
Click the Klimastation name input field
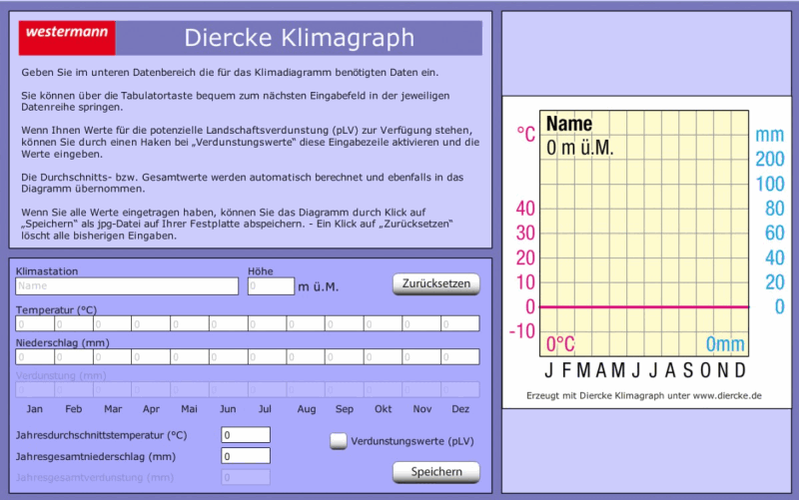(x=127, y=286)
